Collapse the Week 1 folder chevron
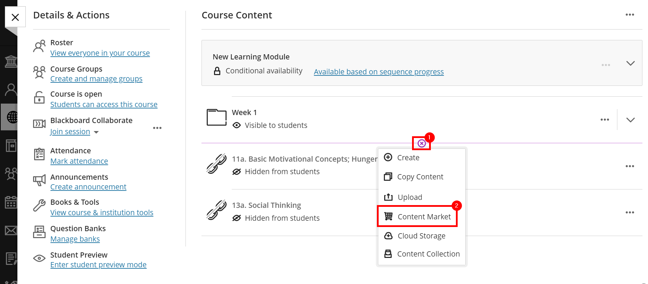The width and height of the screenshot is (648, 284). tap(631, 120)
